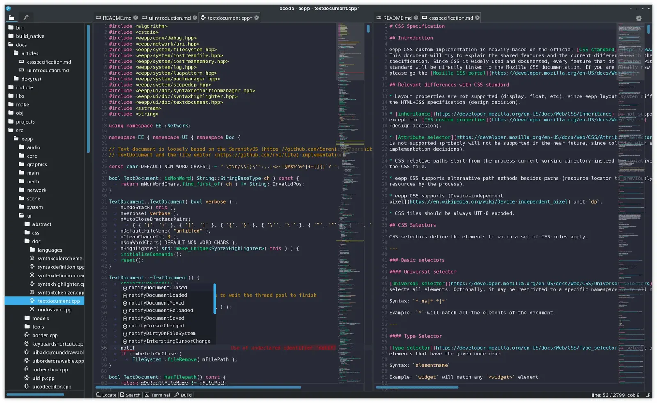Open the wrench build settings tab
The image size is (657, 403).
(26, 18)
